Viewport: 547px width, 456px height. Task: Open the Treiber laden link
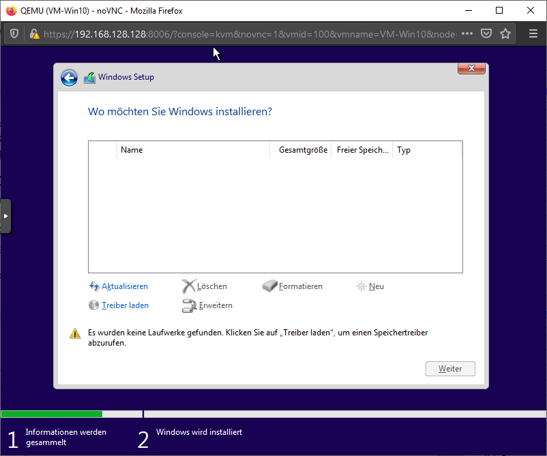pyautogui.click(x=125, y=305)
